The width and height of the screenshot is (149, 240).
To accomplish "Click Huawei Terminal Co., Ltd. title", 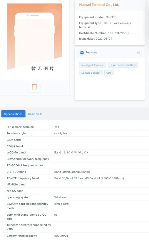I will (99, 5).
